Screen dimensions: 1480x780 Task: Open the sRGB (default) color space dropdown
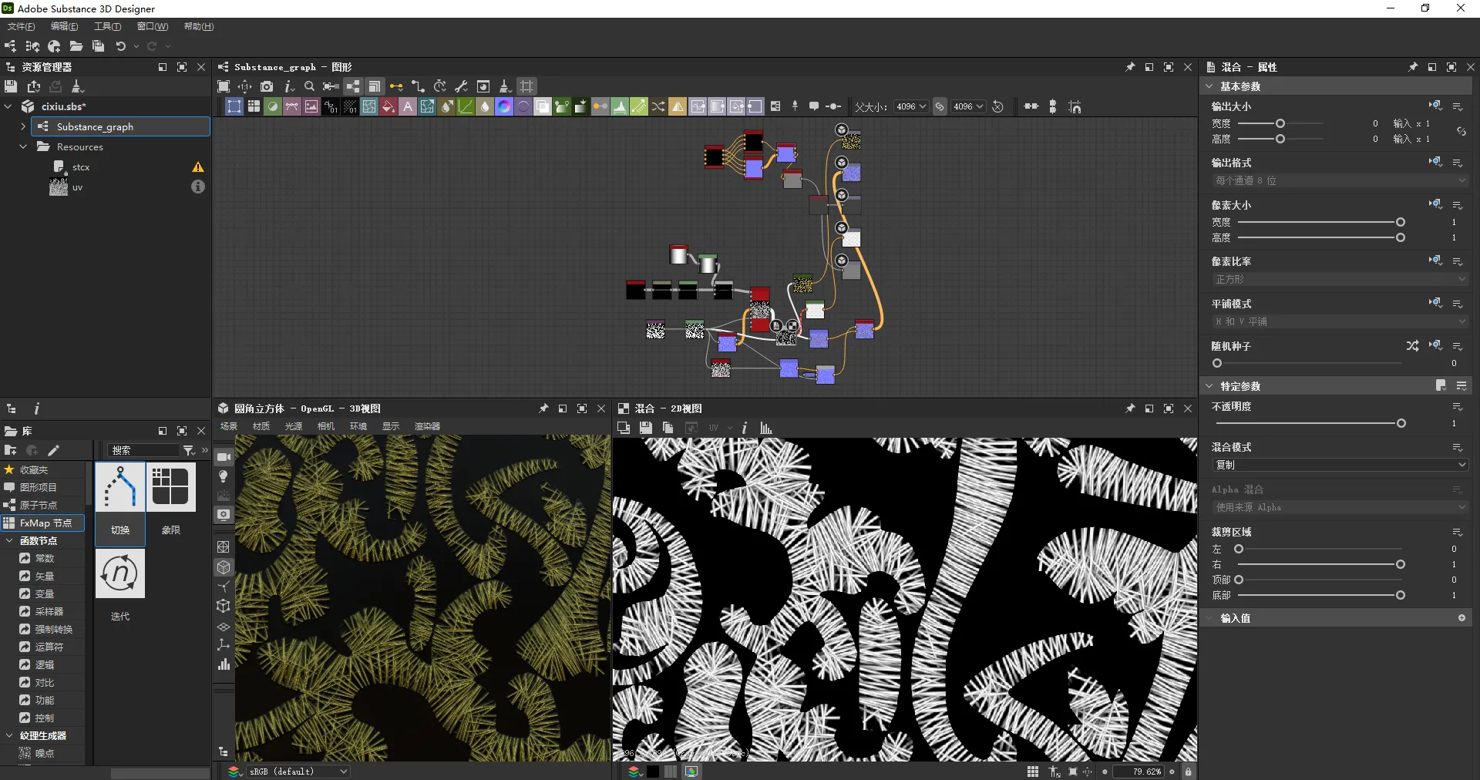click(x=298, y=772)
